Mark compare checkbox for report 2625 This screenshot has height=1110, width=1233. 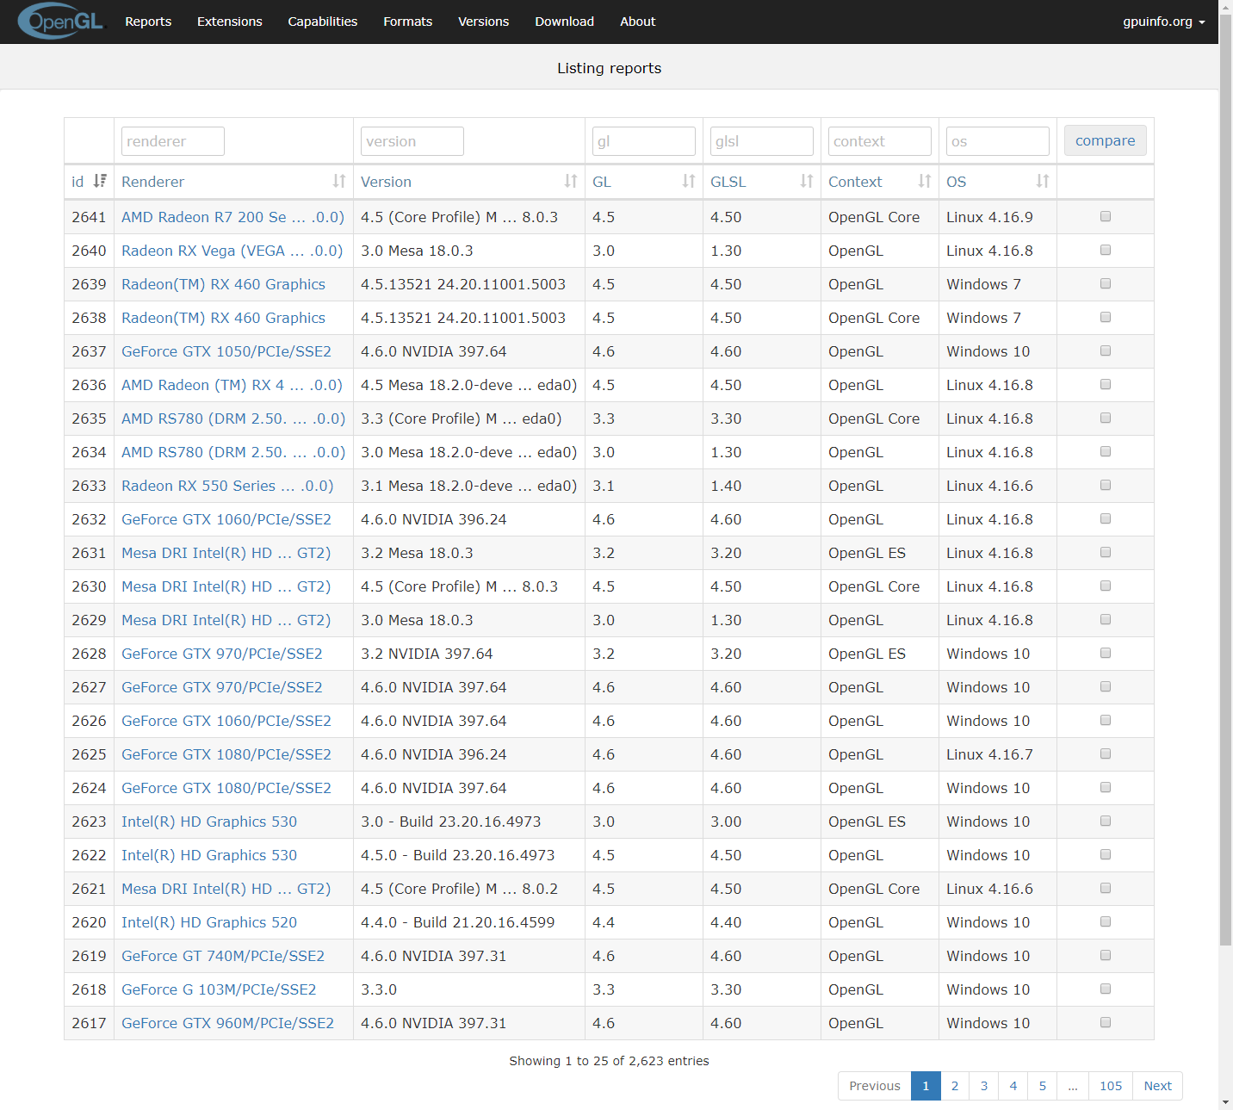pos(1106,754)
